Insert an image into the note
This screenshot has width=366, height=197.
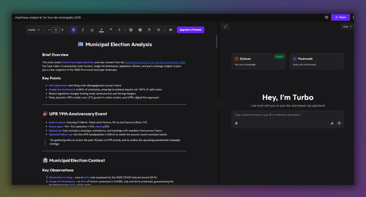point(131,30)
